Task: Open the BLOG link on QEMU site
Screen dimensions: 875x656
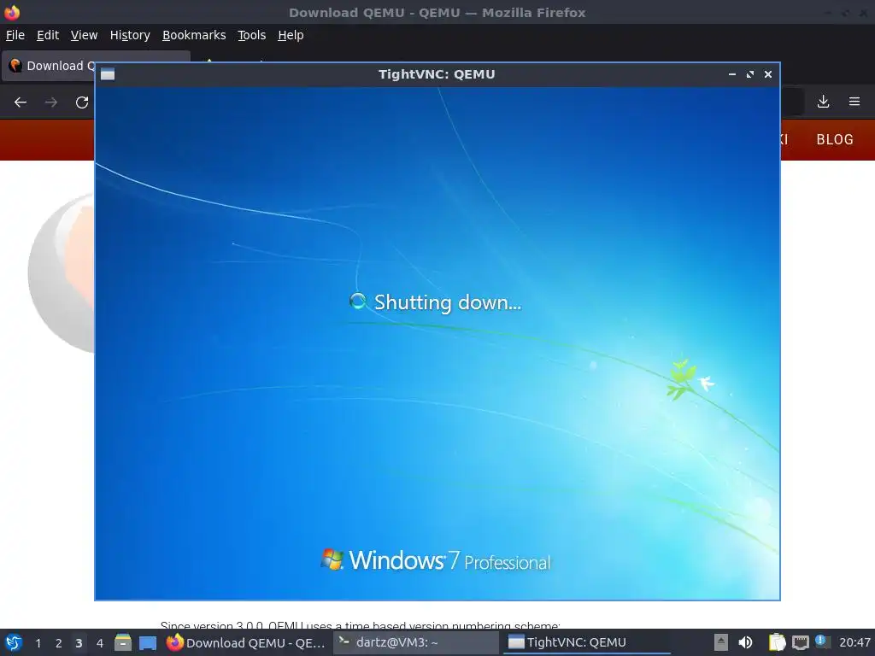Action: click(835, 139)
